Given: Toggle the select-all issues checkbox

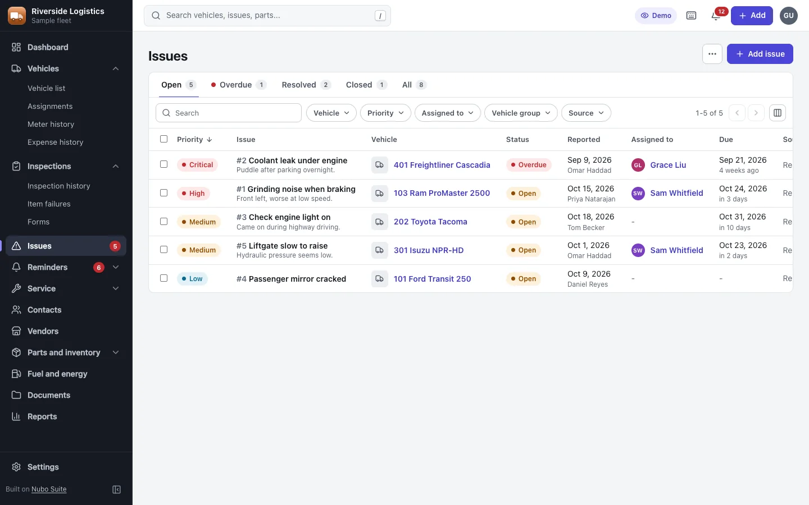Looking at the screenshot, I should tap(164, 139).
